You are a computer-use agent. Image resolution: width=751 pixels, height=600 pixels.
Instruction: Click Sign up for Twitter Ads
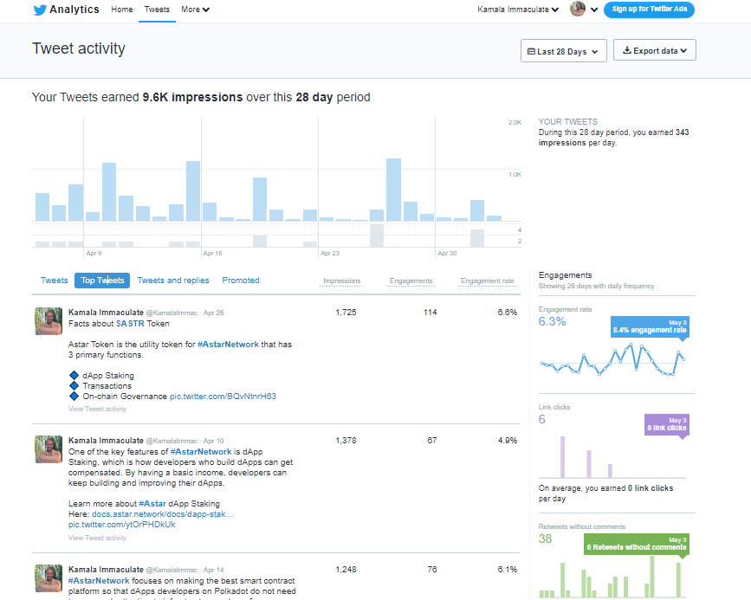coord(649,10)
